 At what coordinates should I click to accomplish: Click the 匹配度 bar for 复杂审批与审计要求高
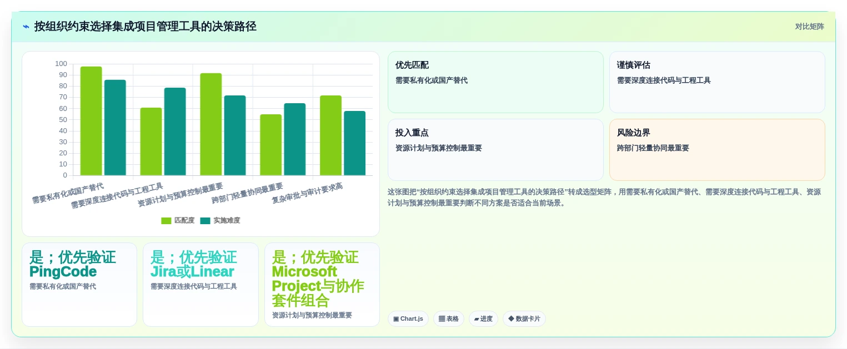click(330, 135)
